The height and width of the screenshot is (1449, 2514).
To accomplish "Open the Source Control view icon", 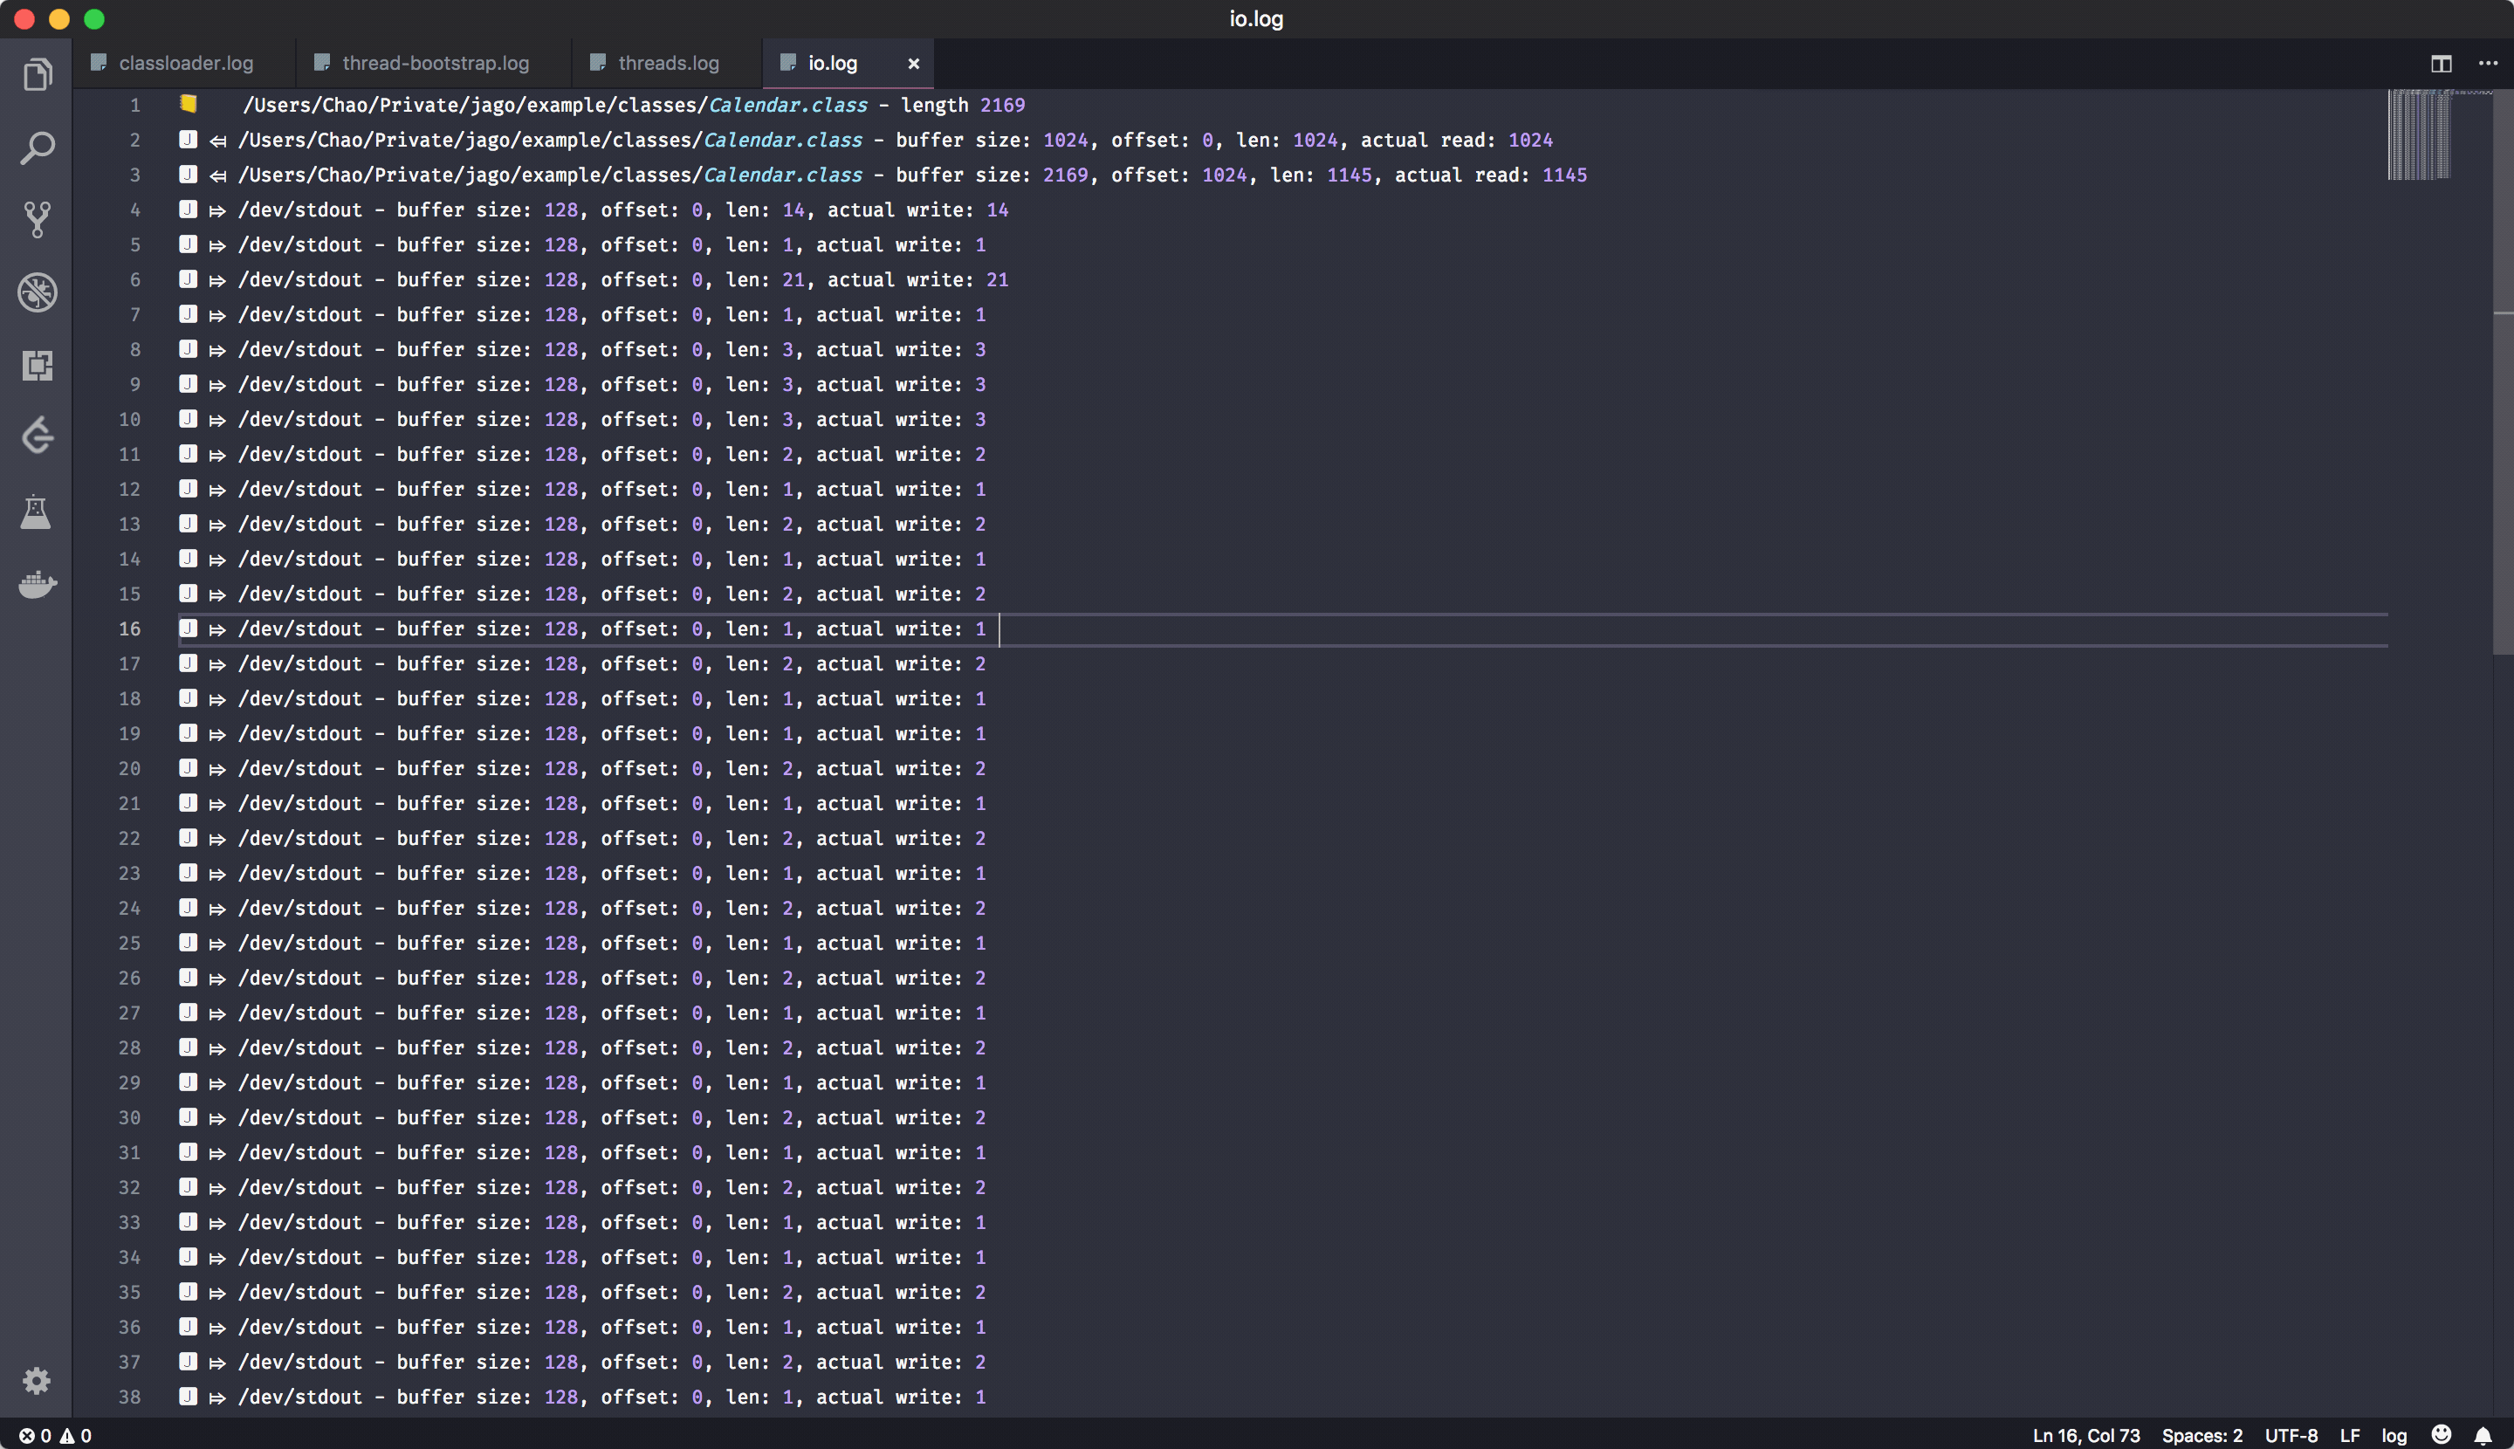I will (x=37, y=220).
